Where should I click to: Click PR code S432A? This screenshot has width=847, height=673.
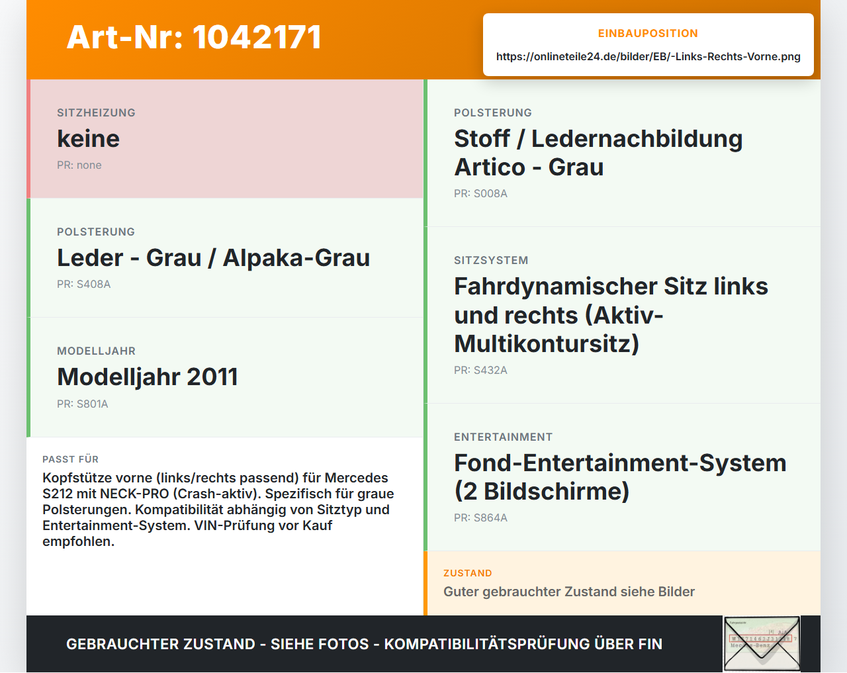481,370
